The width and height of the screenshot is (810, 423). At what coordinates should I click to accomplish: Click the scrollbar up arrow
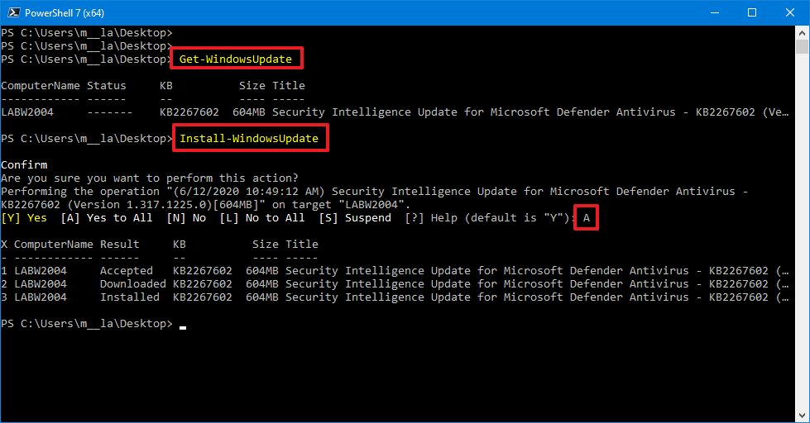pos(803,32)
